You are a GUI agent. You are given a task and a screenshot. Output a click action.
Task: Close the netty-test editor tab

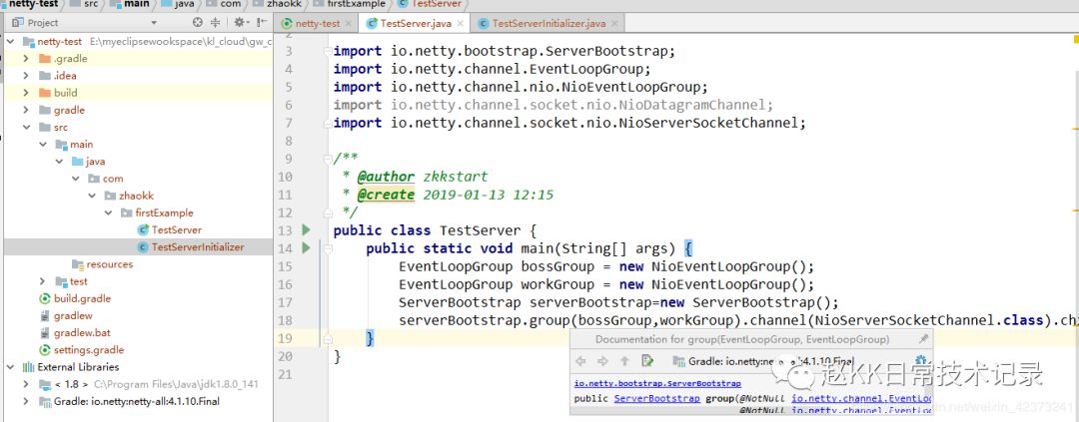[x=349, y=23]
